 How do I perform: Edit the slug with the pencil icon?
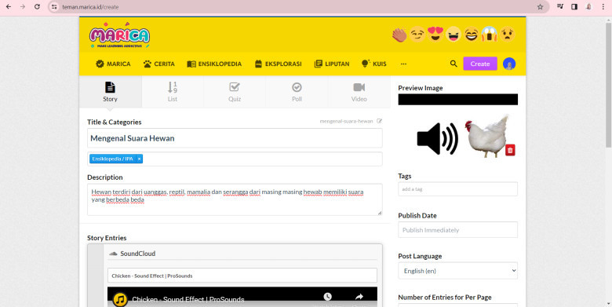point(380,121)
